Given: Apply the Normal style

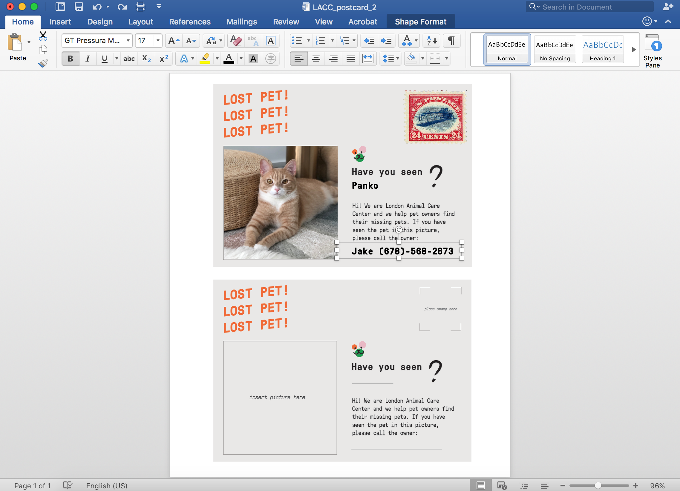Looking at the screenshot, I should click(507, 50).
